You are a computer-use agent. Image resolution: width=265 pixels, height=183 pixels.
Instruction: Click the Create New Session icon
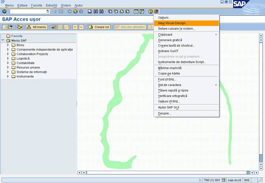coord(136,11)
